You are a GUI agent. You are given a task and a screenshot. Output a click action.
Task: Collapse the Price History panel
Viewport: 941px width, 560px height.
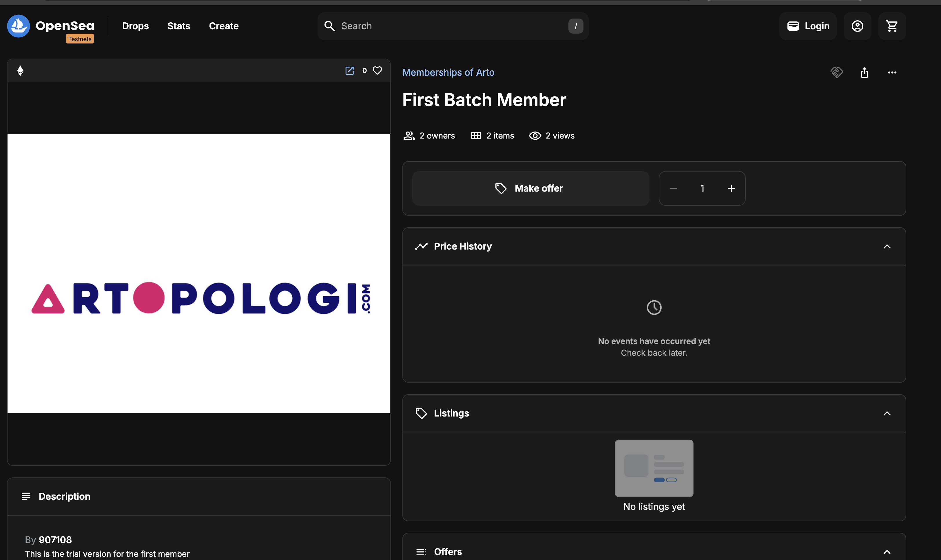pos(887,246)
